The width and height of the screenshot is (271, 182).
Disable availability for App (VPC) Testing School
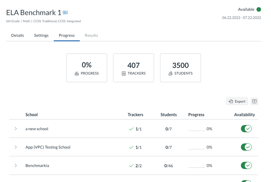pos(246,147)
